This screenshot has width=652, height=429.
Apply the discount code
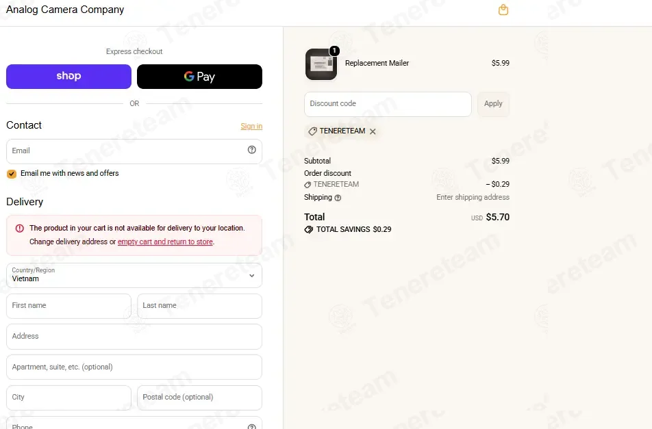(x=493, y=104)
